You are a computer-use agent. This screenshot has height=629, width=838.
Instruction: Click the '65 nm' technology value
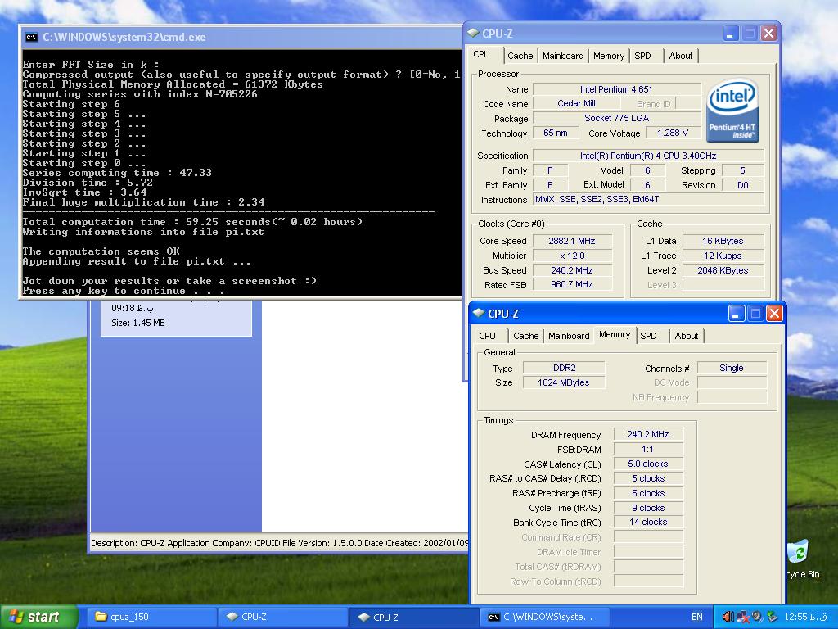click(556, 133)
